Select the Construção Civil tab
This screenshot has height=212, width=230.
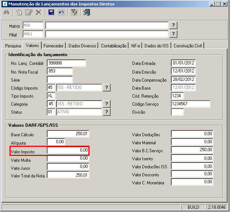click(x=188, y=46)
